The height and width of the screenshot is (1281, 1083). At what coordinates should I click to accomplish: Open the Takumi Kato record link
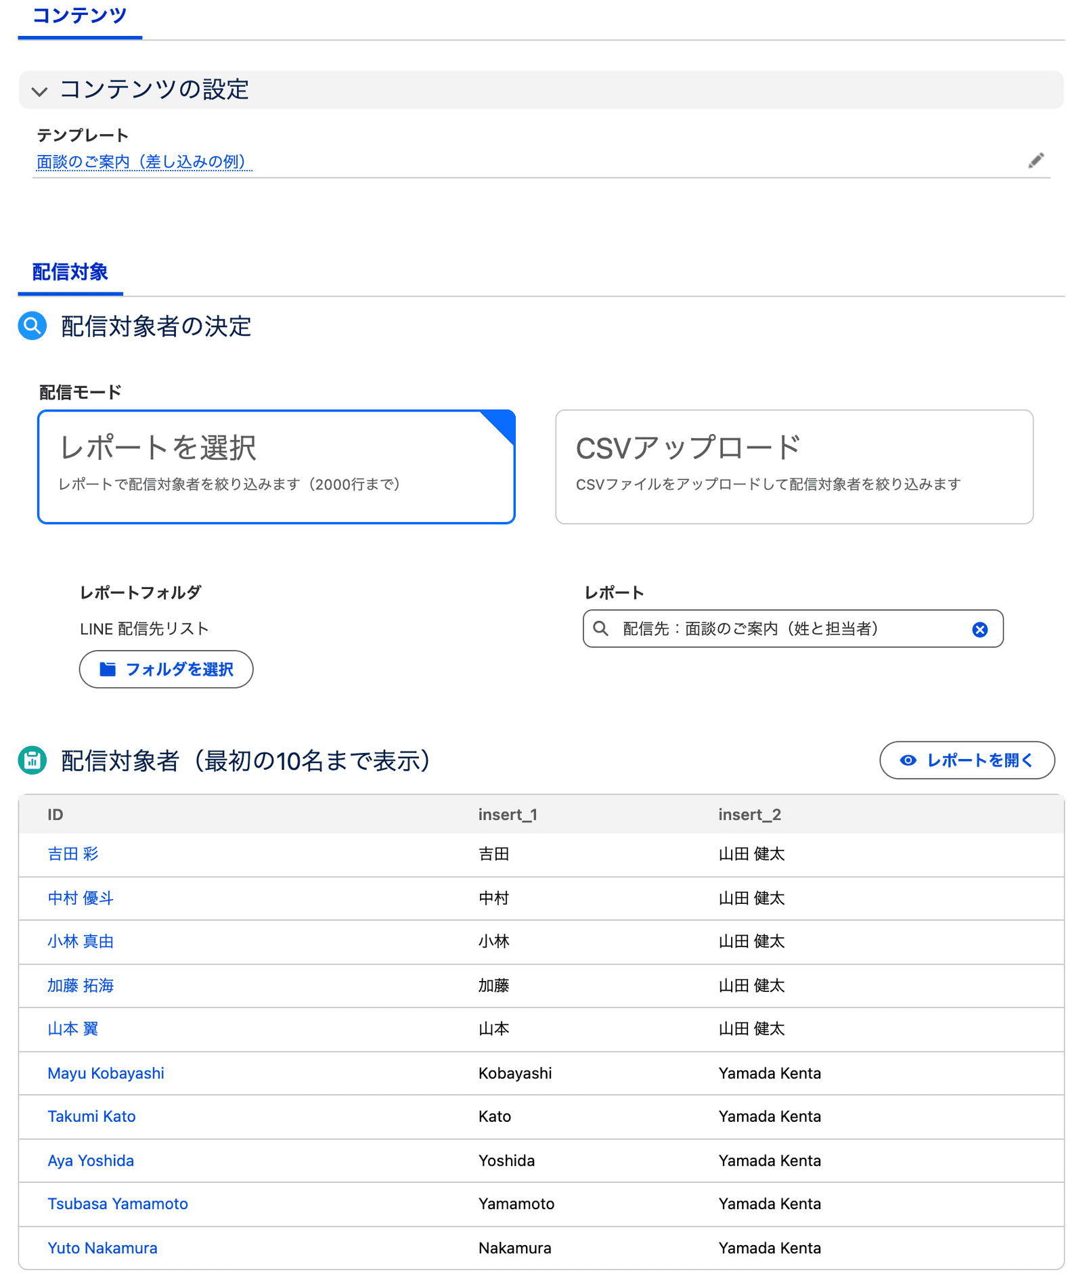click(x=91, y=1116)
